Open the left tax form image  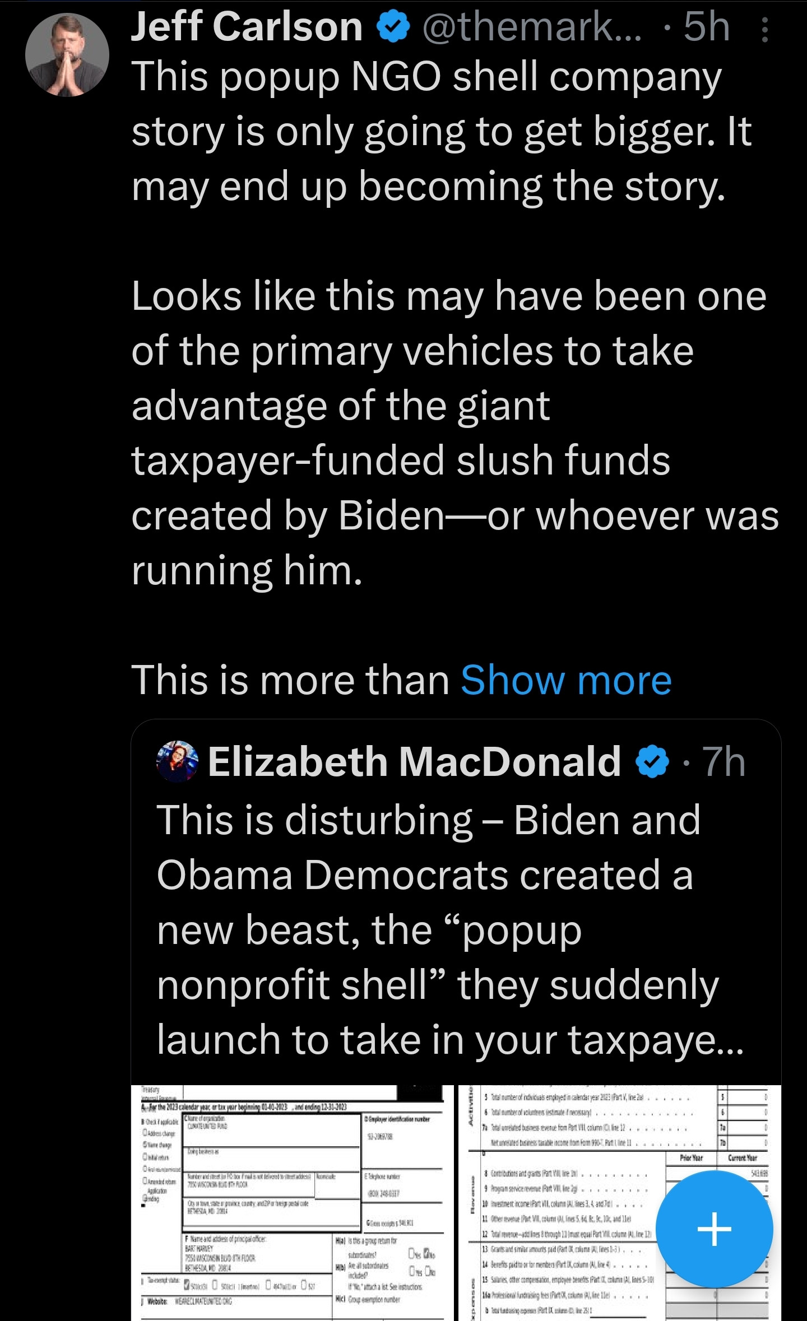(x=292, y=1203)
